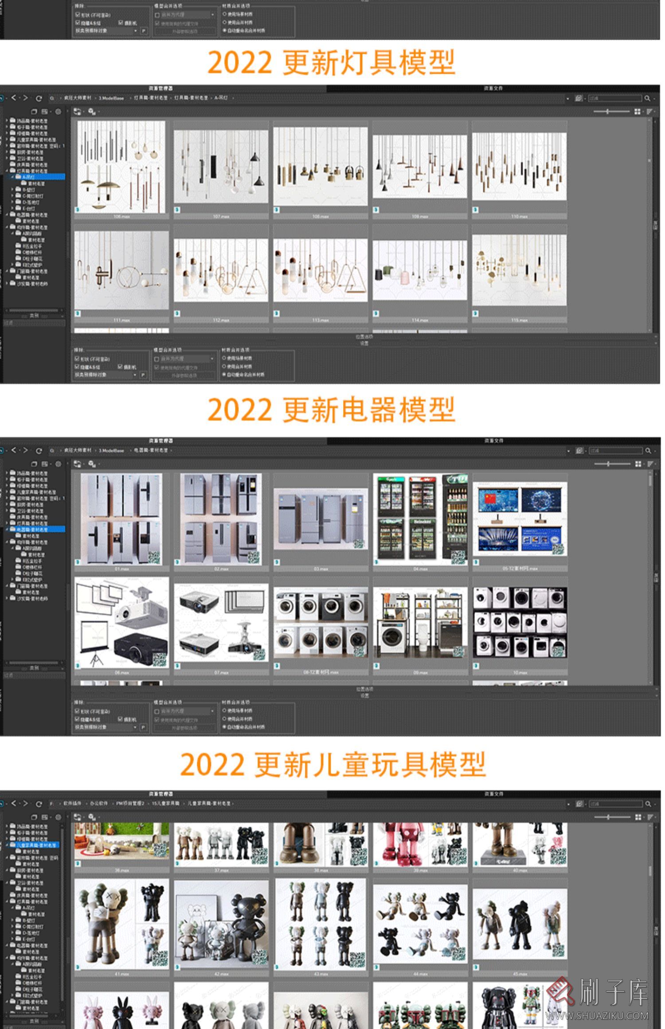This screenshot has height=1029, width=665.
Task: Go back in the appliance models browser
Action: click(14, 450)
